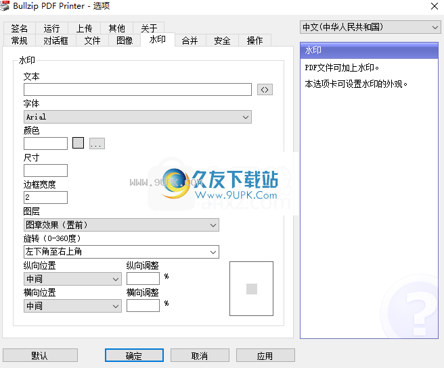Click the 颜色 color value input field

pos(45,143)
